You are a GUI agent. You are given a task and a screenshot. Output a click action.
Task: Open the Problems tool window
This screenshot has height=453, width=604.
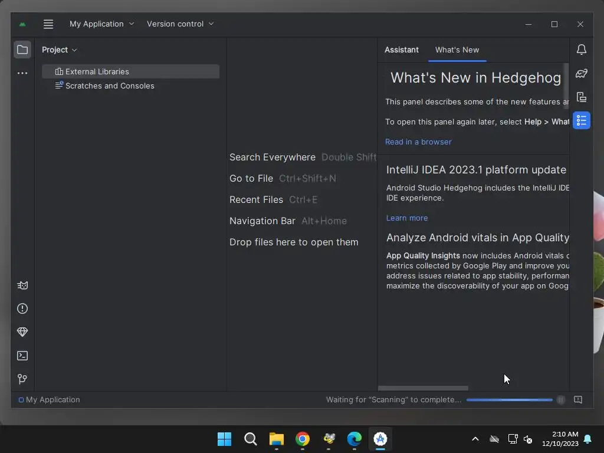tap(22, 308)
